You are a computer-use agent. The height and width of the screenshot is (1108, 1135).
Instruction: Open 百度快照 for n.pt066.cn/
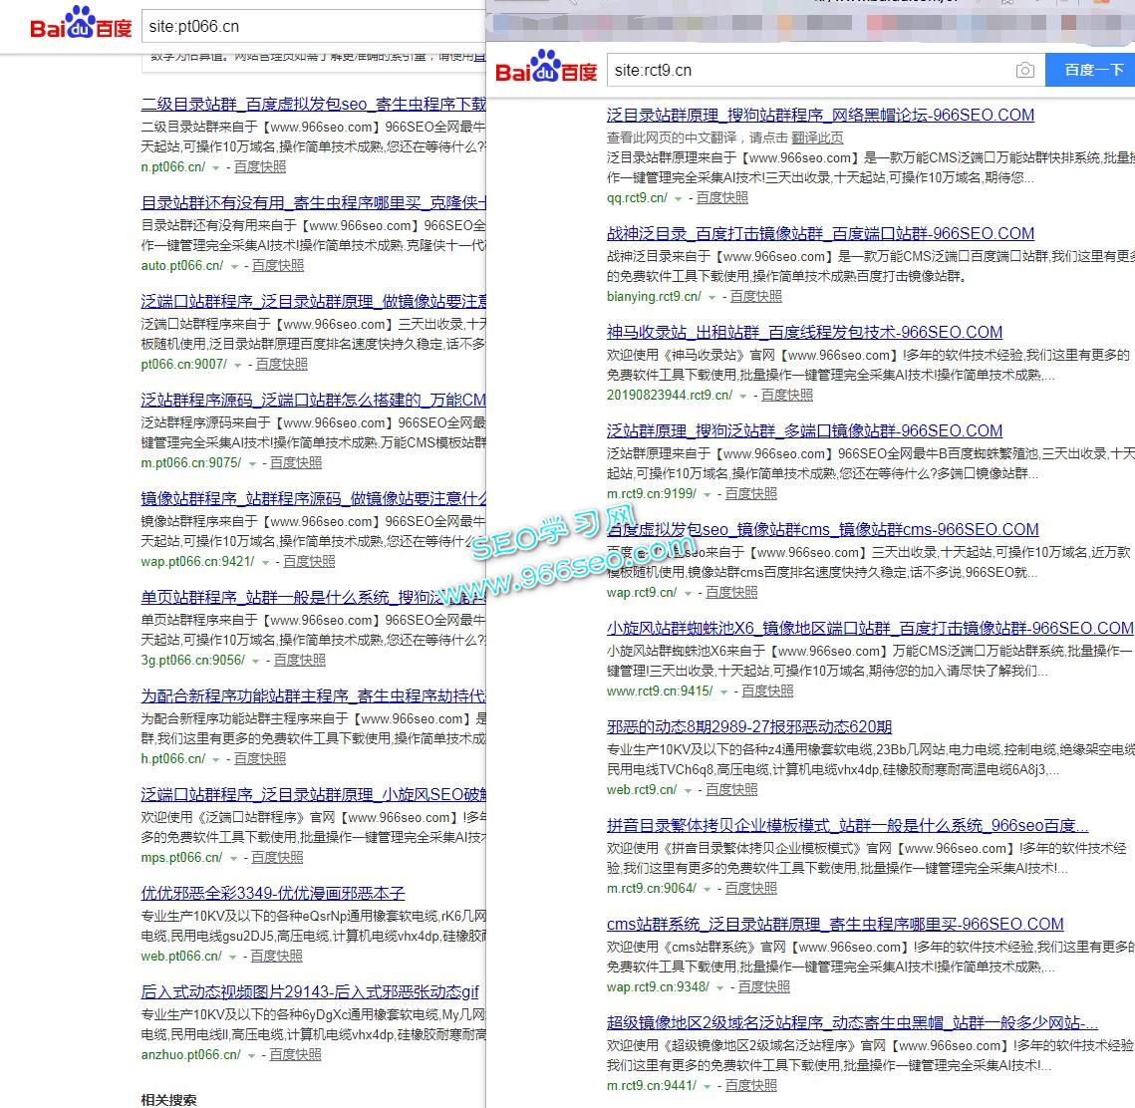[260, 167]
